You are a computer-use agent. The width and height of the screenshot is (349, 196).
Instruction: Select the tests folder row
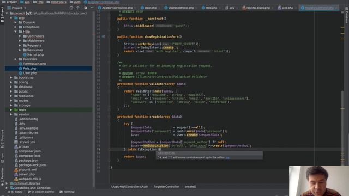pyautogui.click(x=49, y=110)
